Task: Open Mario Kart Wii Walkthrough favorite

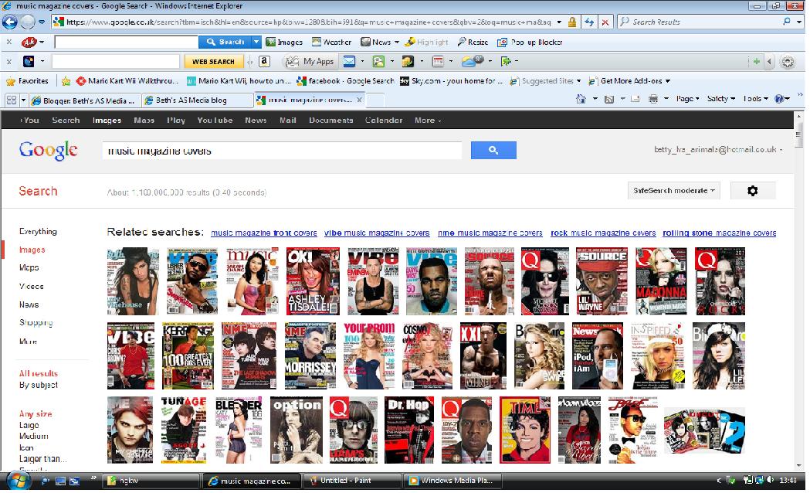Action: coord(127,80)
